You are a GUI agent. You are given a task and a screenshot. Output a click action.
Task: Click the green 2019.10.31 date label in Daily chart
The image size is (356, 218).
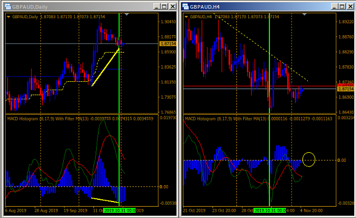[119, 211]
